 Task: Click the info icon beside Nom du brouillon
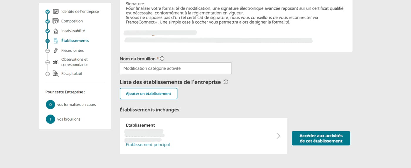click(162, 59)
